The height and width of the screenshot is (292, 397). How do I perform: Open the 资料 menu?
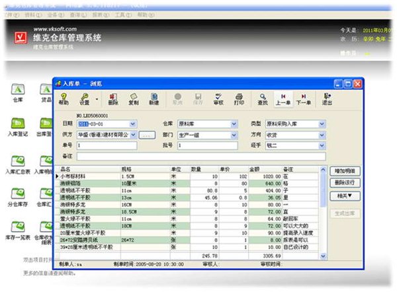click(33, 15)
